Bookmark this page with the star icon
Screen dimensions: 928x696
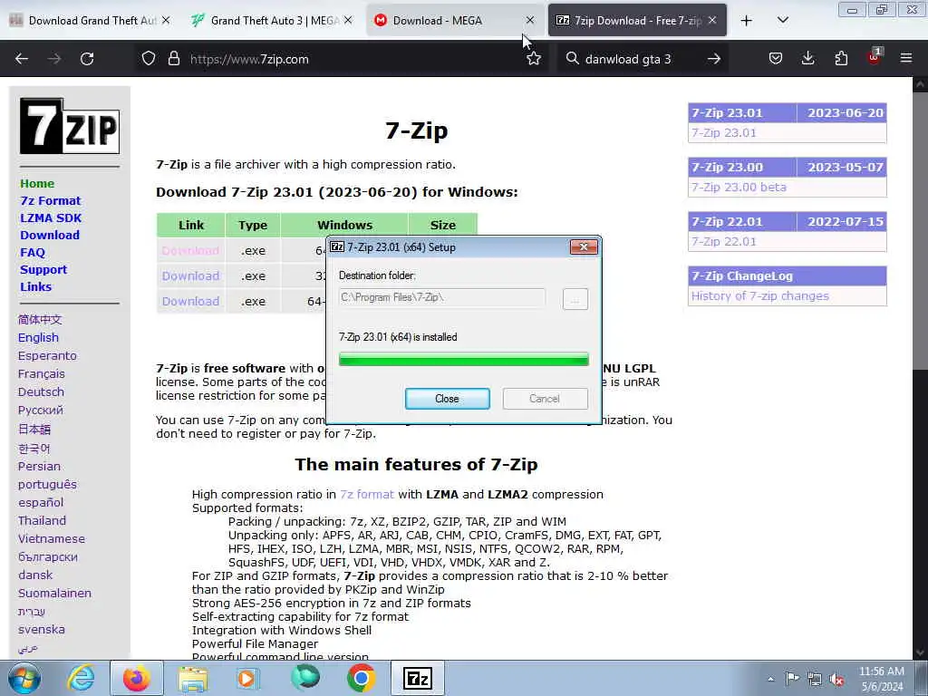(x=534, y=59)
